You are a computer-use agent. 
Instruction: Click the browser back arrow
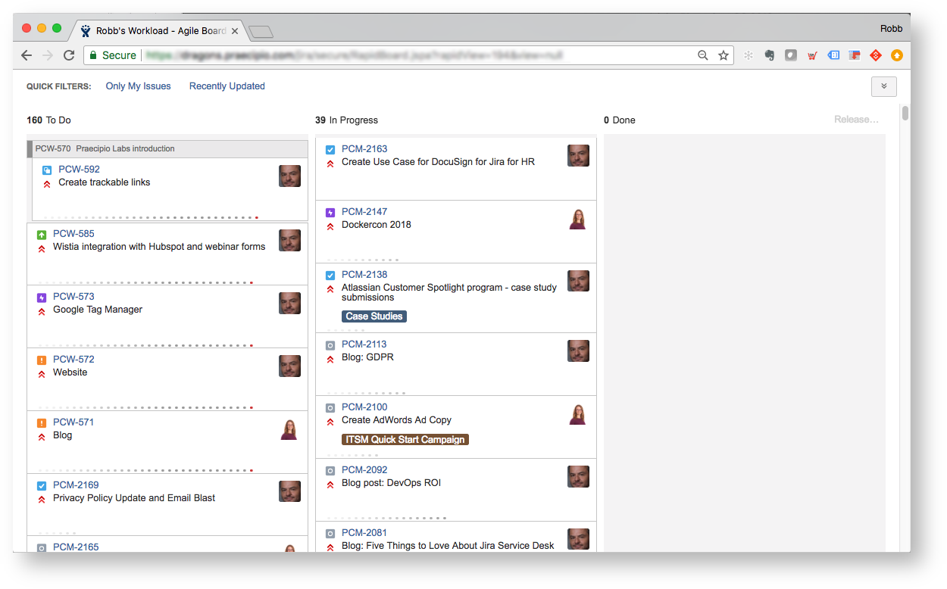27,55
